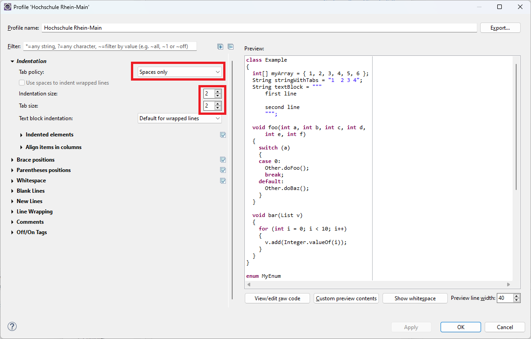This screenshot has height=339, width=531.
Task: Click the Show whitespace button
Action: pyautogui.click(x=415, y=298)
